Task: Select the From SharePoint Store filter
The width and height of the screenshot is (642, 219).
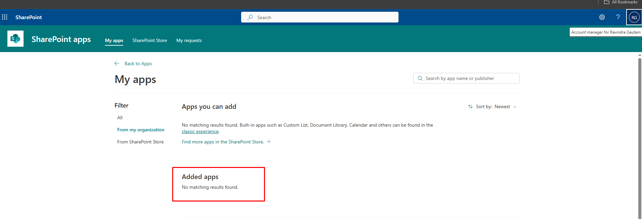Action: pyautogui.click(x=140, y=142)
